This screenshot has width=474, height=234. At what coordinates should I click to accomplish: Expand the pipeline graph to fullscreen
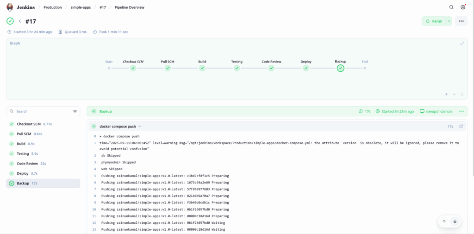[x=462, y=43]
